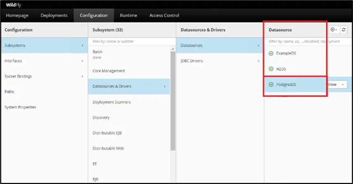Select Distributable Web subsystem
Image resolution: width=353 pixels, height=184 pixels.
[129, 149]
